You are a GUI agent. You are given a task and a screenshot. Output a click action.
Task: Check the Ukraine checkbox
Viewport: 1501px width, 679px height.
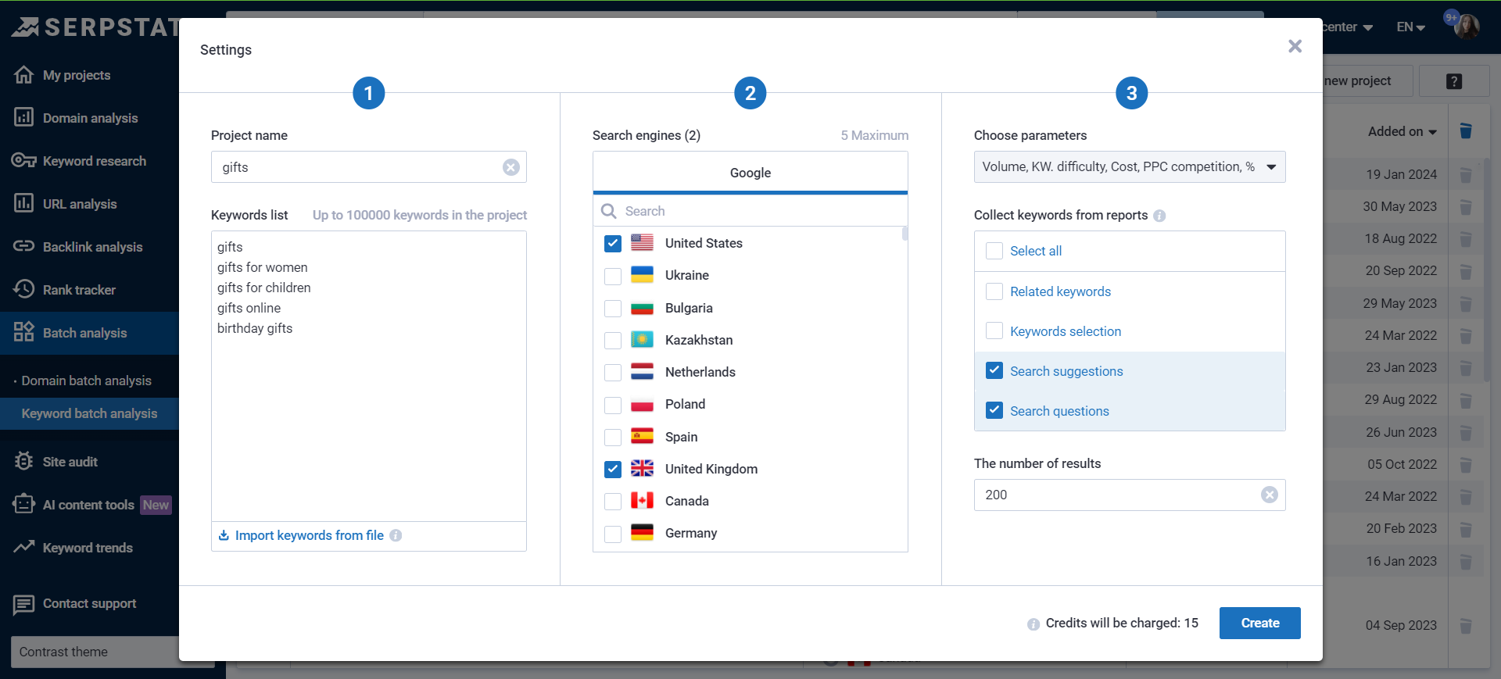(x=613, y=276)
